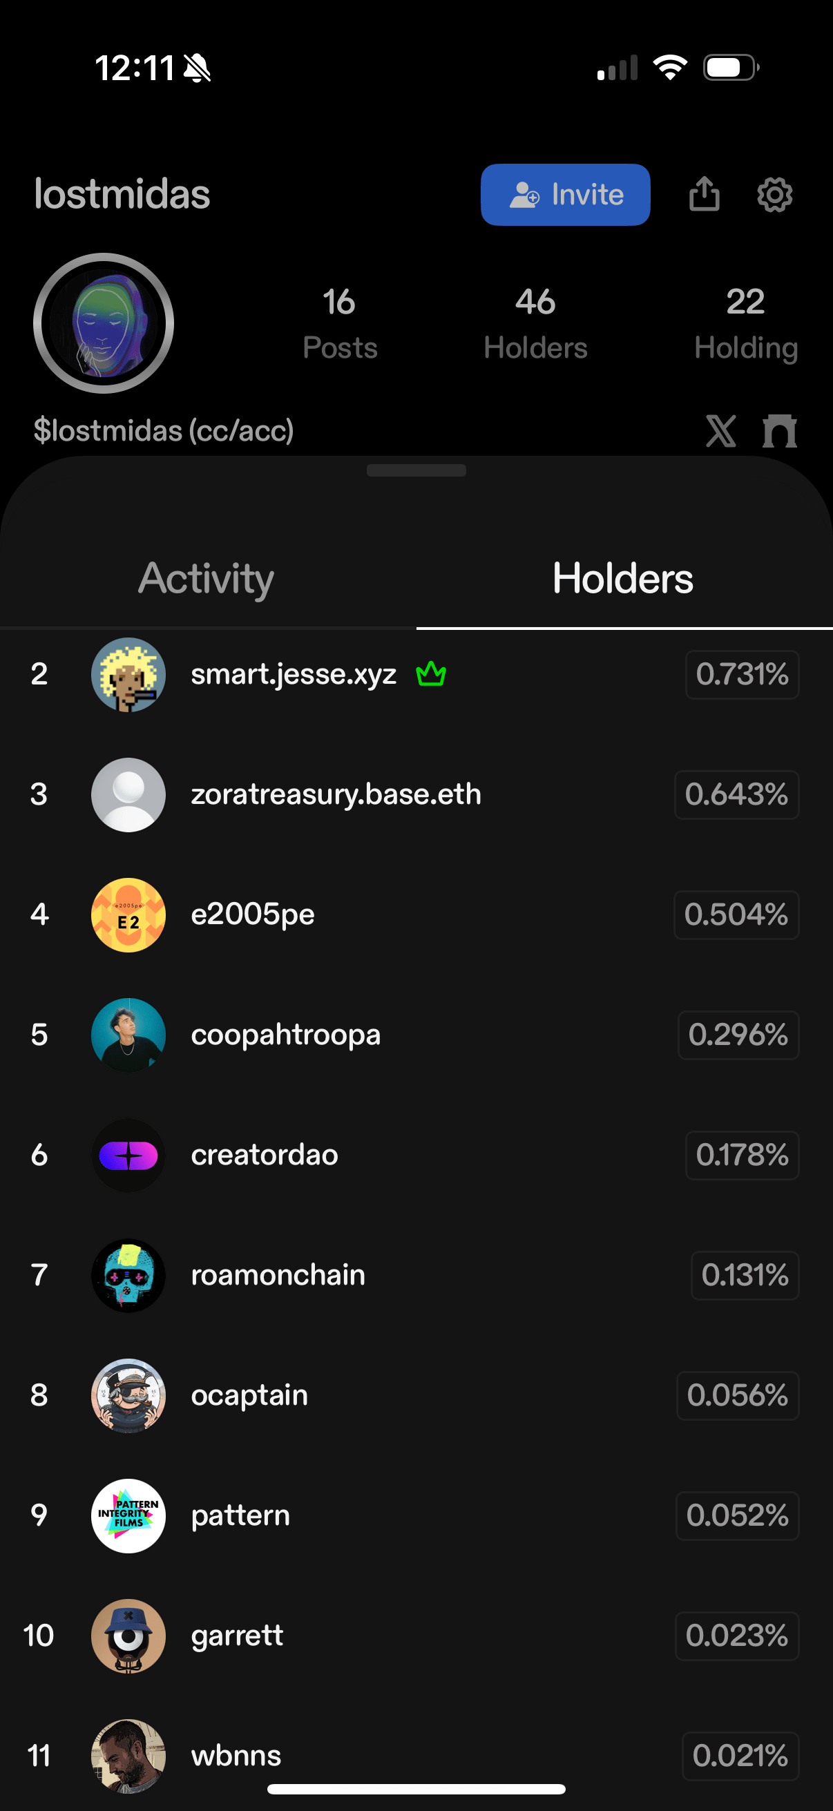Tap the lostmidas profile picture
This screenshot has width=833, height=1811.
coord(104,323)
